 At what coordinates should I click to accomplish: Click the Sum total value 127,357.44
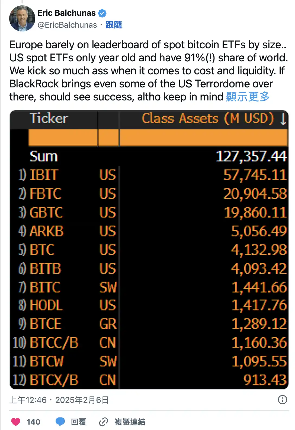click(x=251, y=156)
